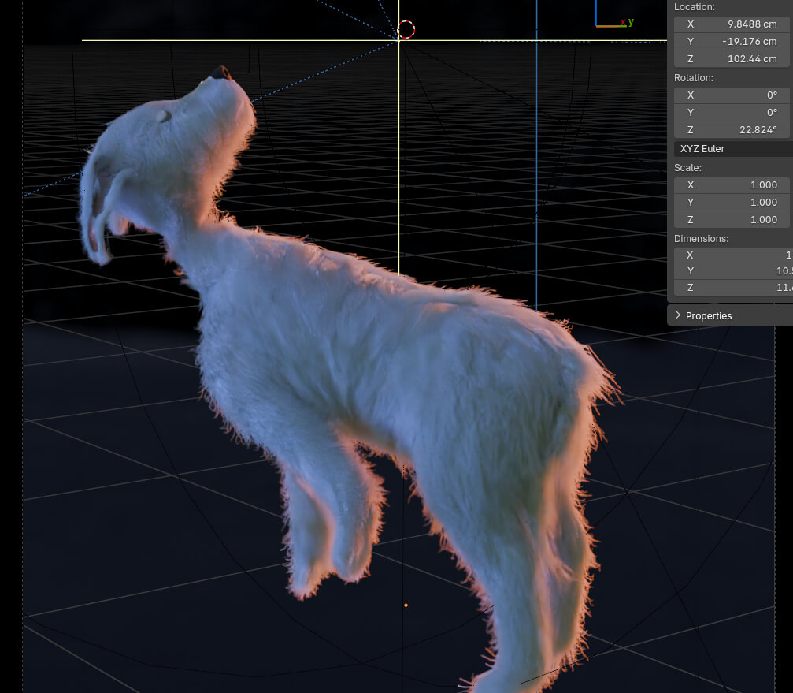Click the Dimensions Z field
Image resolution: width=793 pixels, height=693 pixels.
pyautogui.click(x=733, y=288)
